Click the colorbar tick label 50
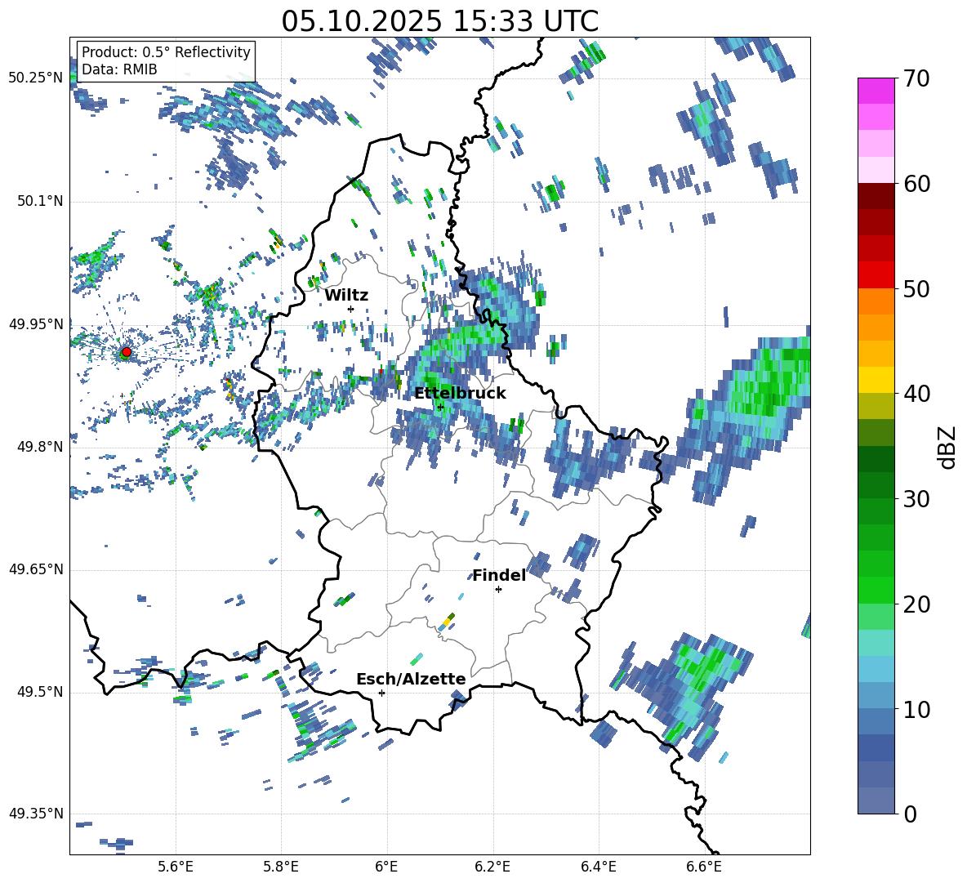 point(916,288)
